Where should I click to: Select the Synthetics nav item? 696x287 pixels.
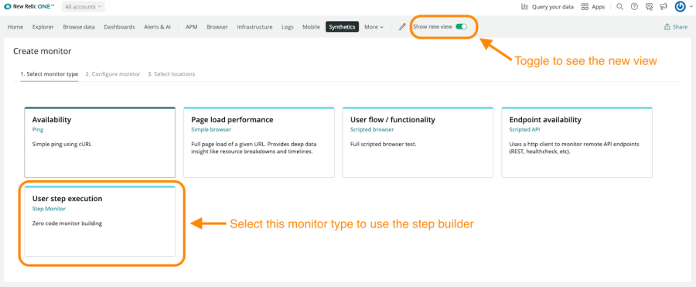[342, 26]
